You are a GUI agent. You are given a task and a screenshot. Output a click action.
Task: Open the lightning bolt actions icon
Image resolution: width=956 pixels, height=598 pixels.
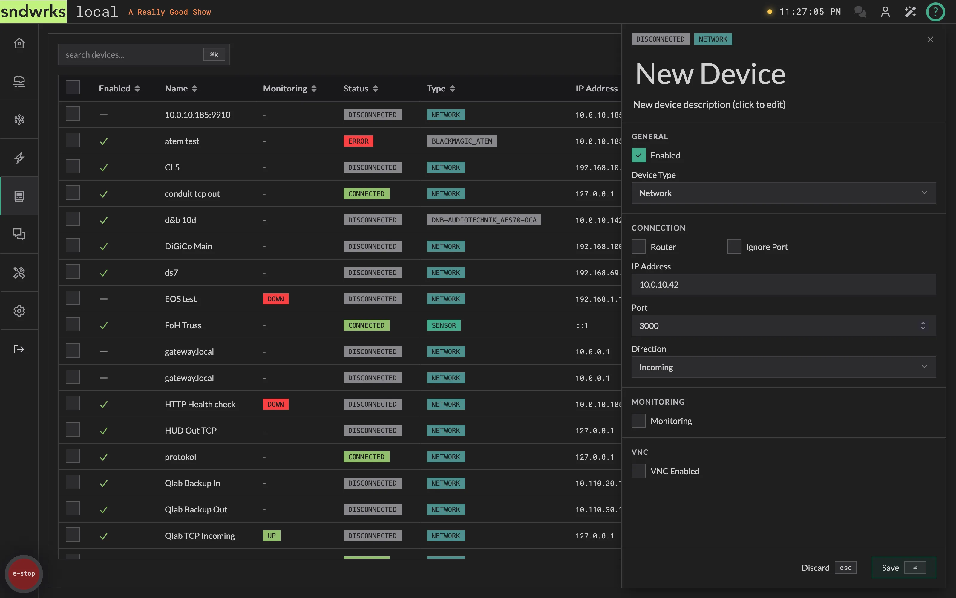pyautogui.click(x=19, y=158)
